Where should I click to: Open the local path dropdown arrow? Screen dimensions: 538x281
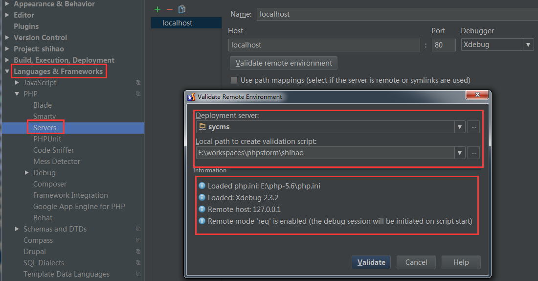[460, 153]
